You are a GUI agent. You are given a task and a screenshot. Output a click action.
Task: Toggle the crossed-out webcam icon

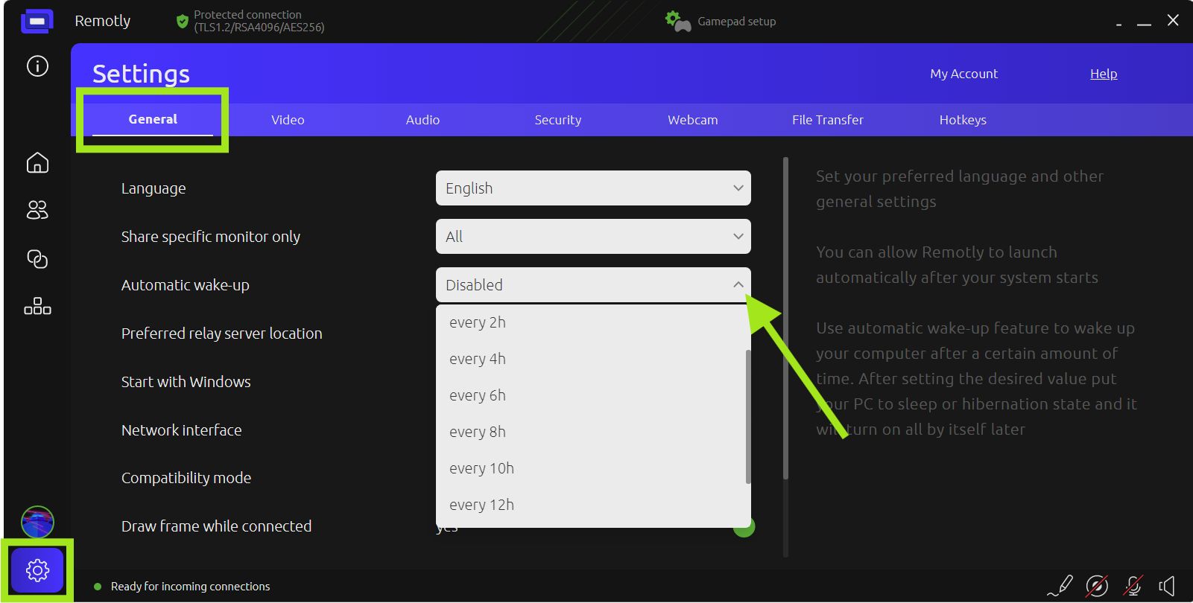coord(1097,586)
